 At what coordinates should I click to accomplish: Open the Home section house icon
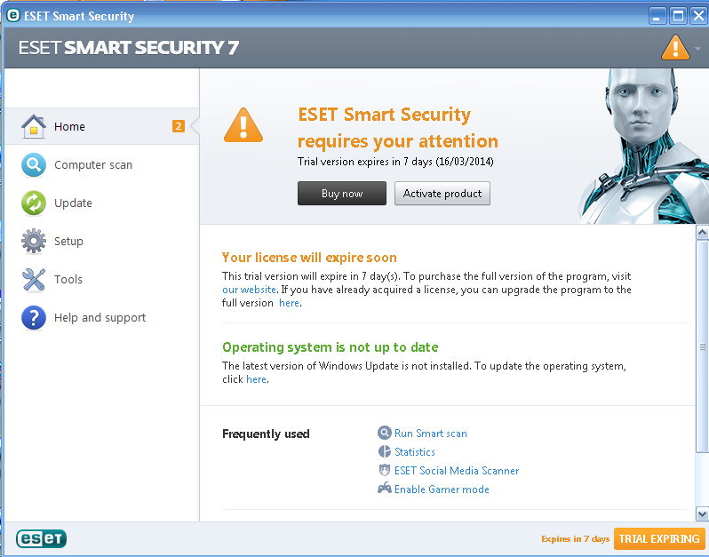pos(34,126)
